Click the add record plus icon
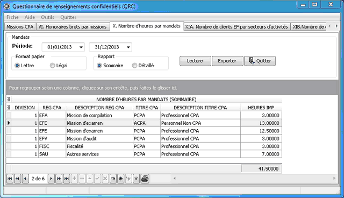This screenshot has height=198, width=344. click(x=74, y=179)
